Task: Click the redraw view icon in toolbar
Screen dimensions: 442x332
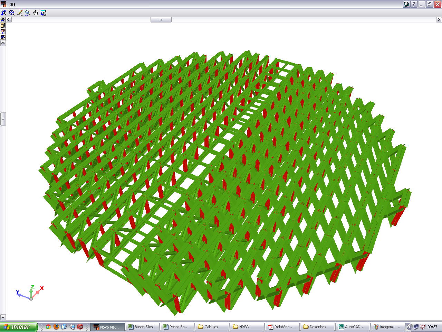Action: (x=3, y=13)
